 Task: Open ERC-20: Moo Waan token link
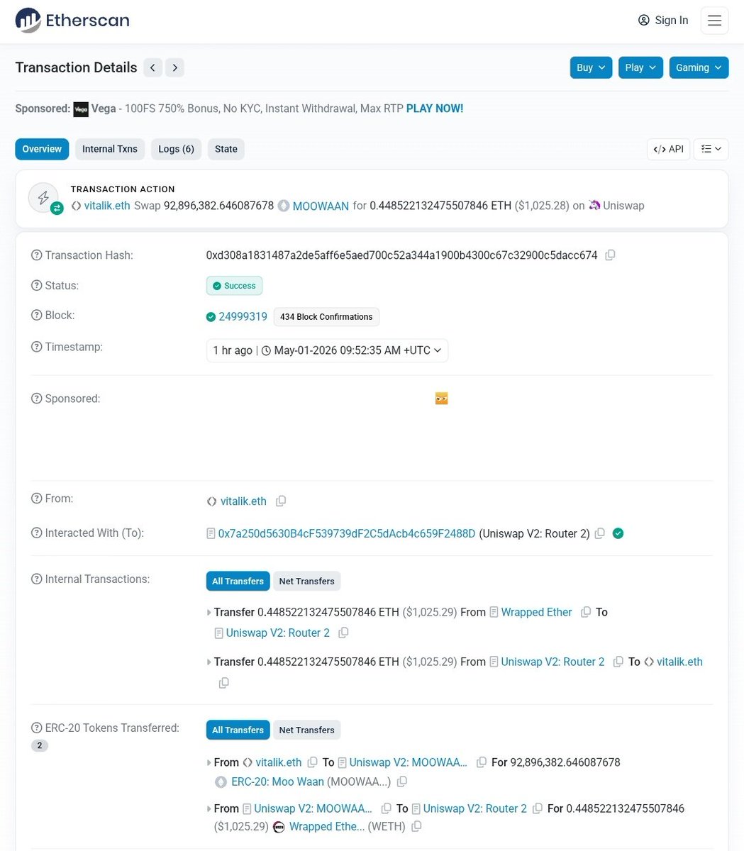click(x=277, y=782)
